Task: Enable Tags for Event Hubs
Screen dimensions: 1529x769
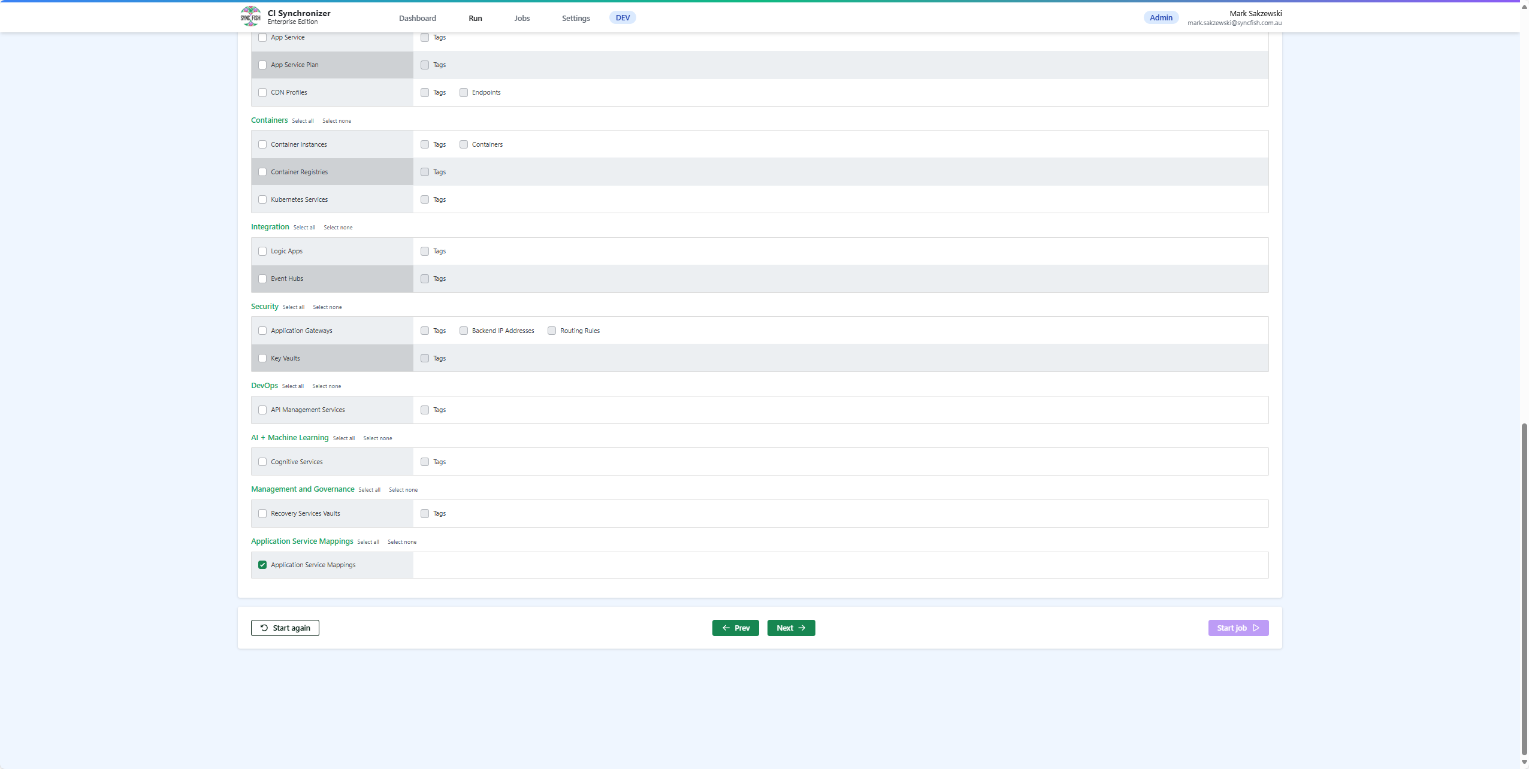Action: click(425, 279)
